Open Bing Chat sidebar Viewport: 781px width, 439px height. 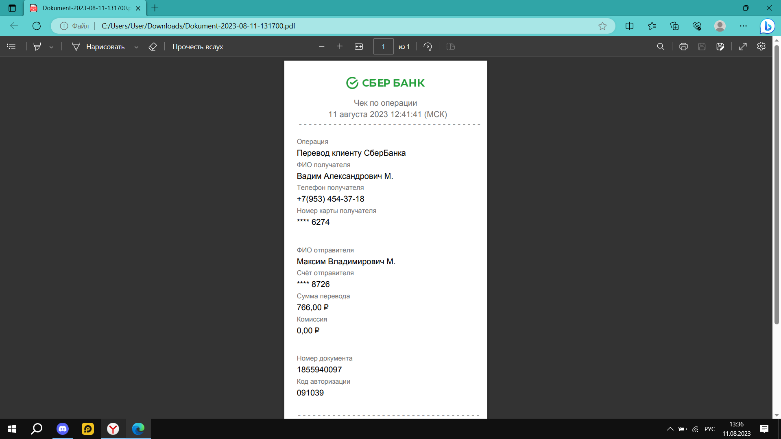[x=767, y=26]
